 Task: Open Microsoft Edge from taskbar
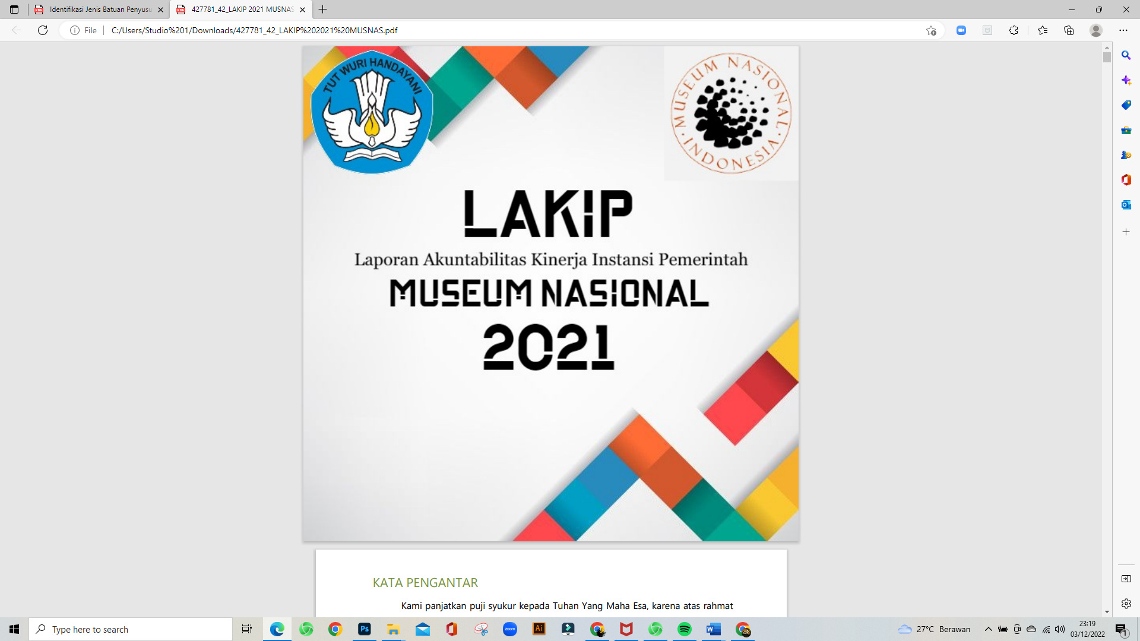click(277, 629)
